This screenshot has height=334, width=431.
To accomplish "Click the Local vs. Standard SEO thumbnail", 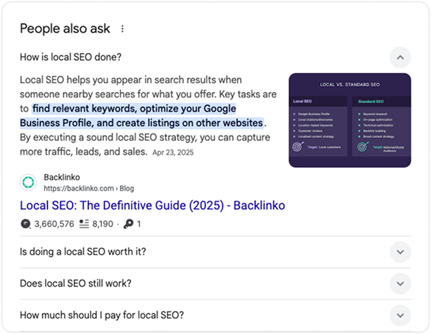I will pos(349,120).
